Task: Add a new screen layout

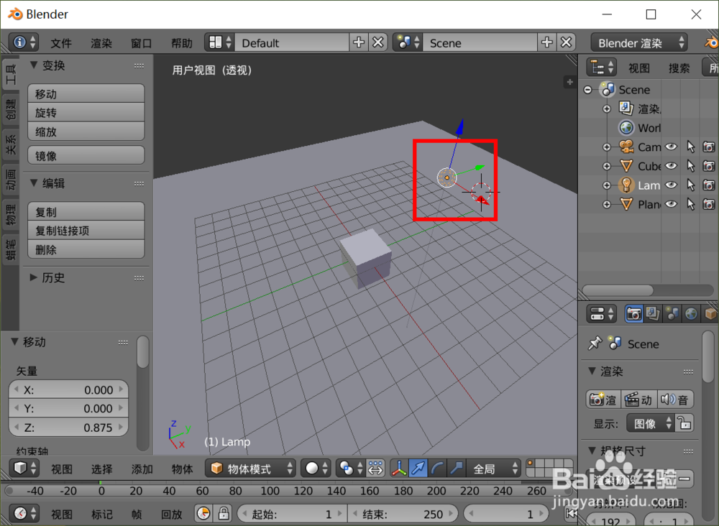Action: [359, 42]
